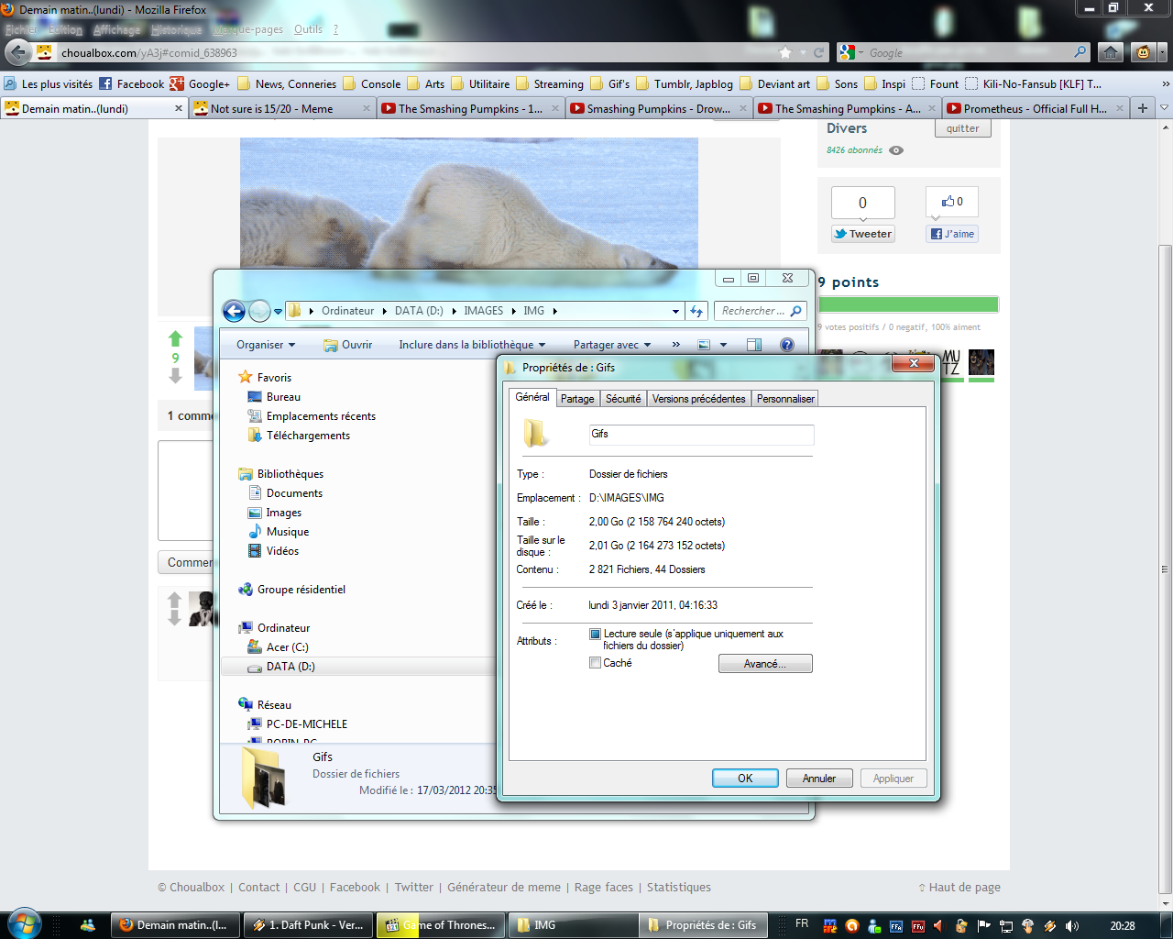Screen dimensions: 1173x939
Task: Open Firefox home page icon
Action: 1111,52
